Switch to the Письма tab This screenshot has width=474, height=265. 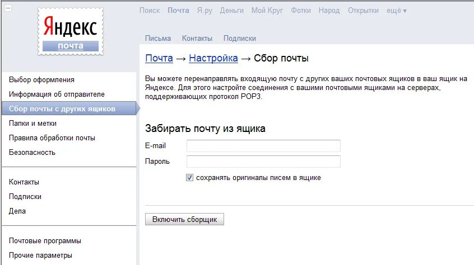click(x=158, y=39)
